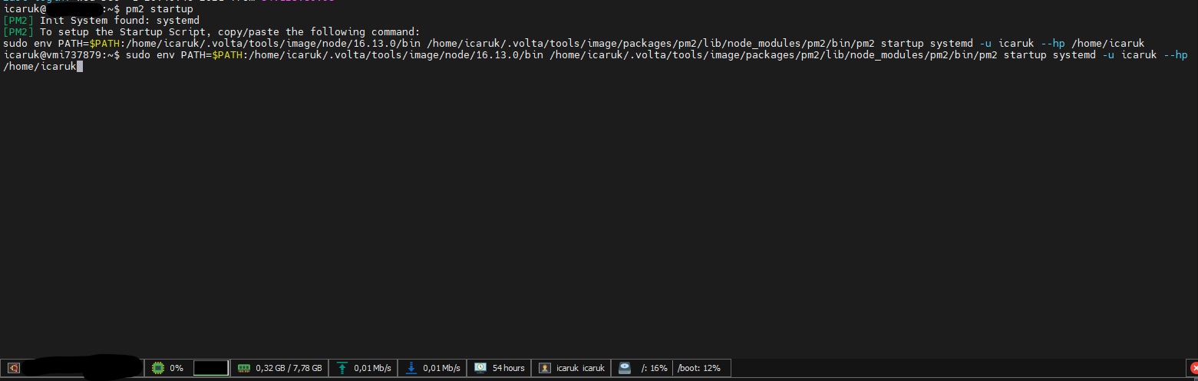Click the upload speed 0,01 Mb/s value
The image size is (1198, 381).
(x=372, y=368)
